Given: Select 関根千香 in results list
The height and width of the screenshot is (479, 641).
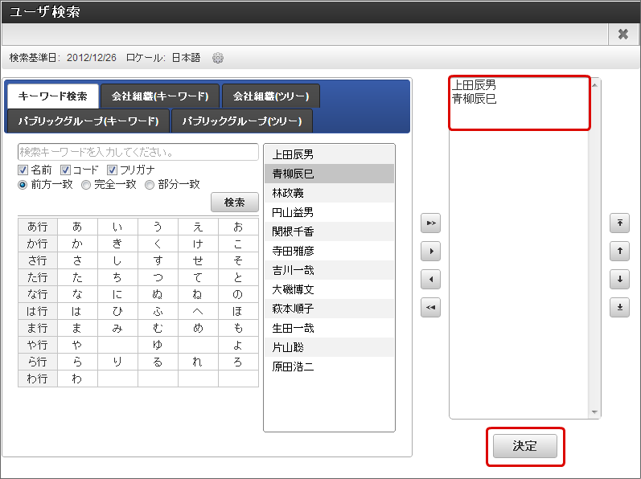Looking at the screenshot, I should pos(329,231).
